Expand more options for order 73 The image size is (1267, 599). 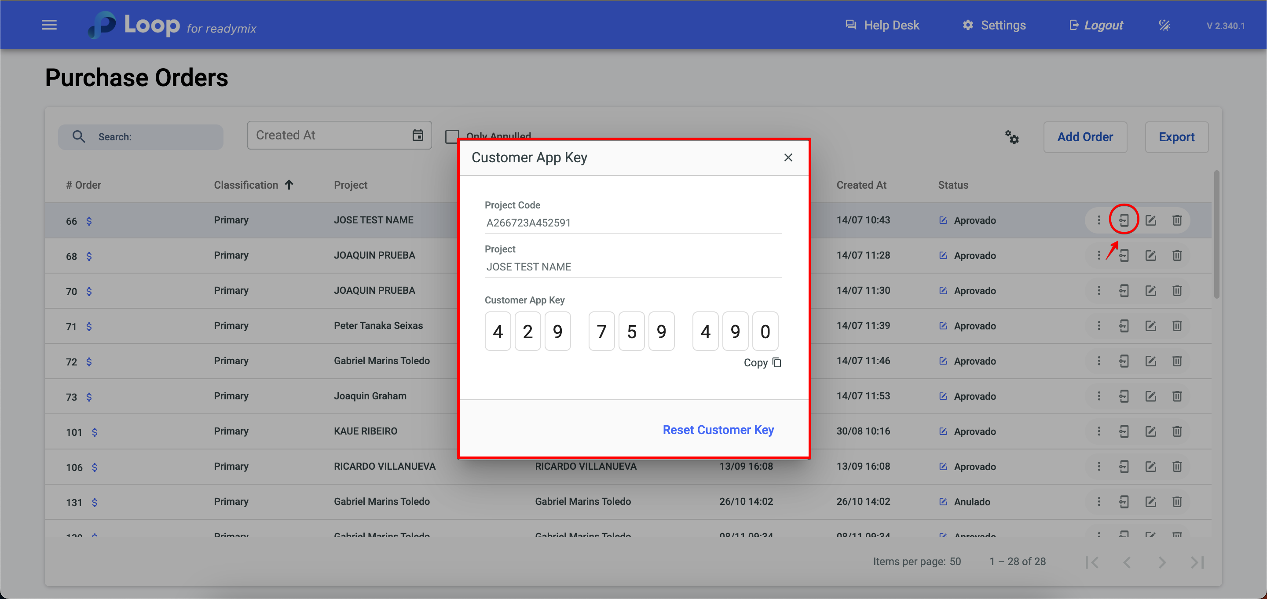[x=1099, y=396]
